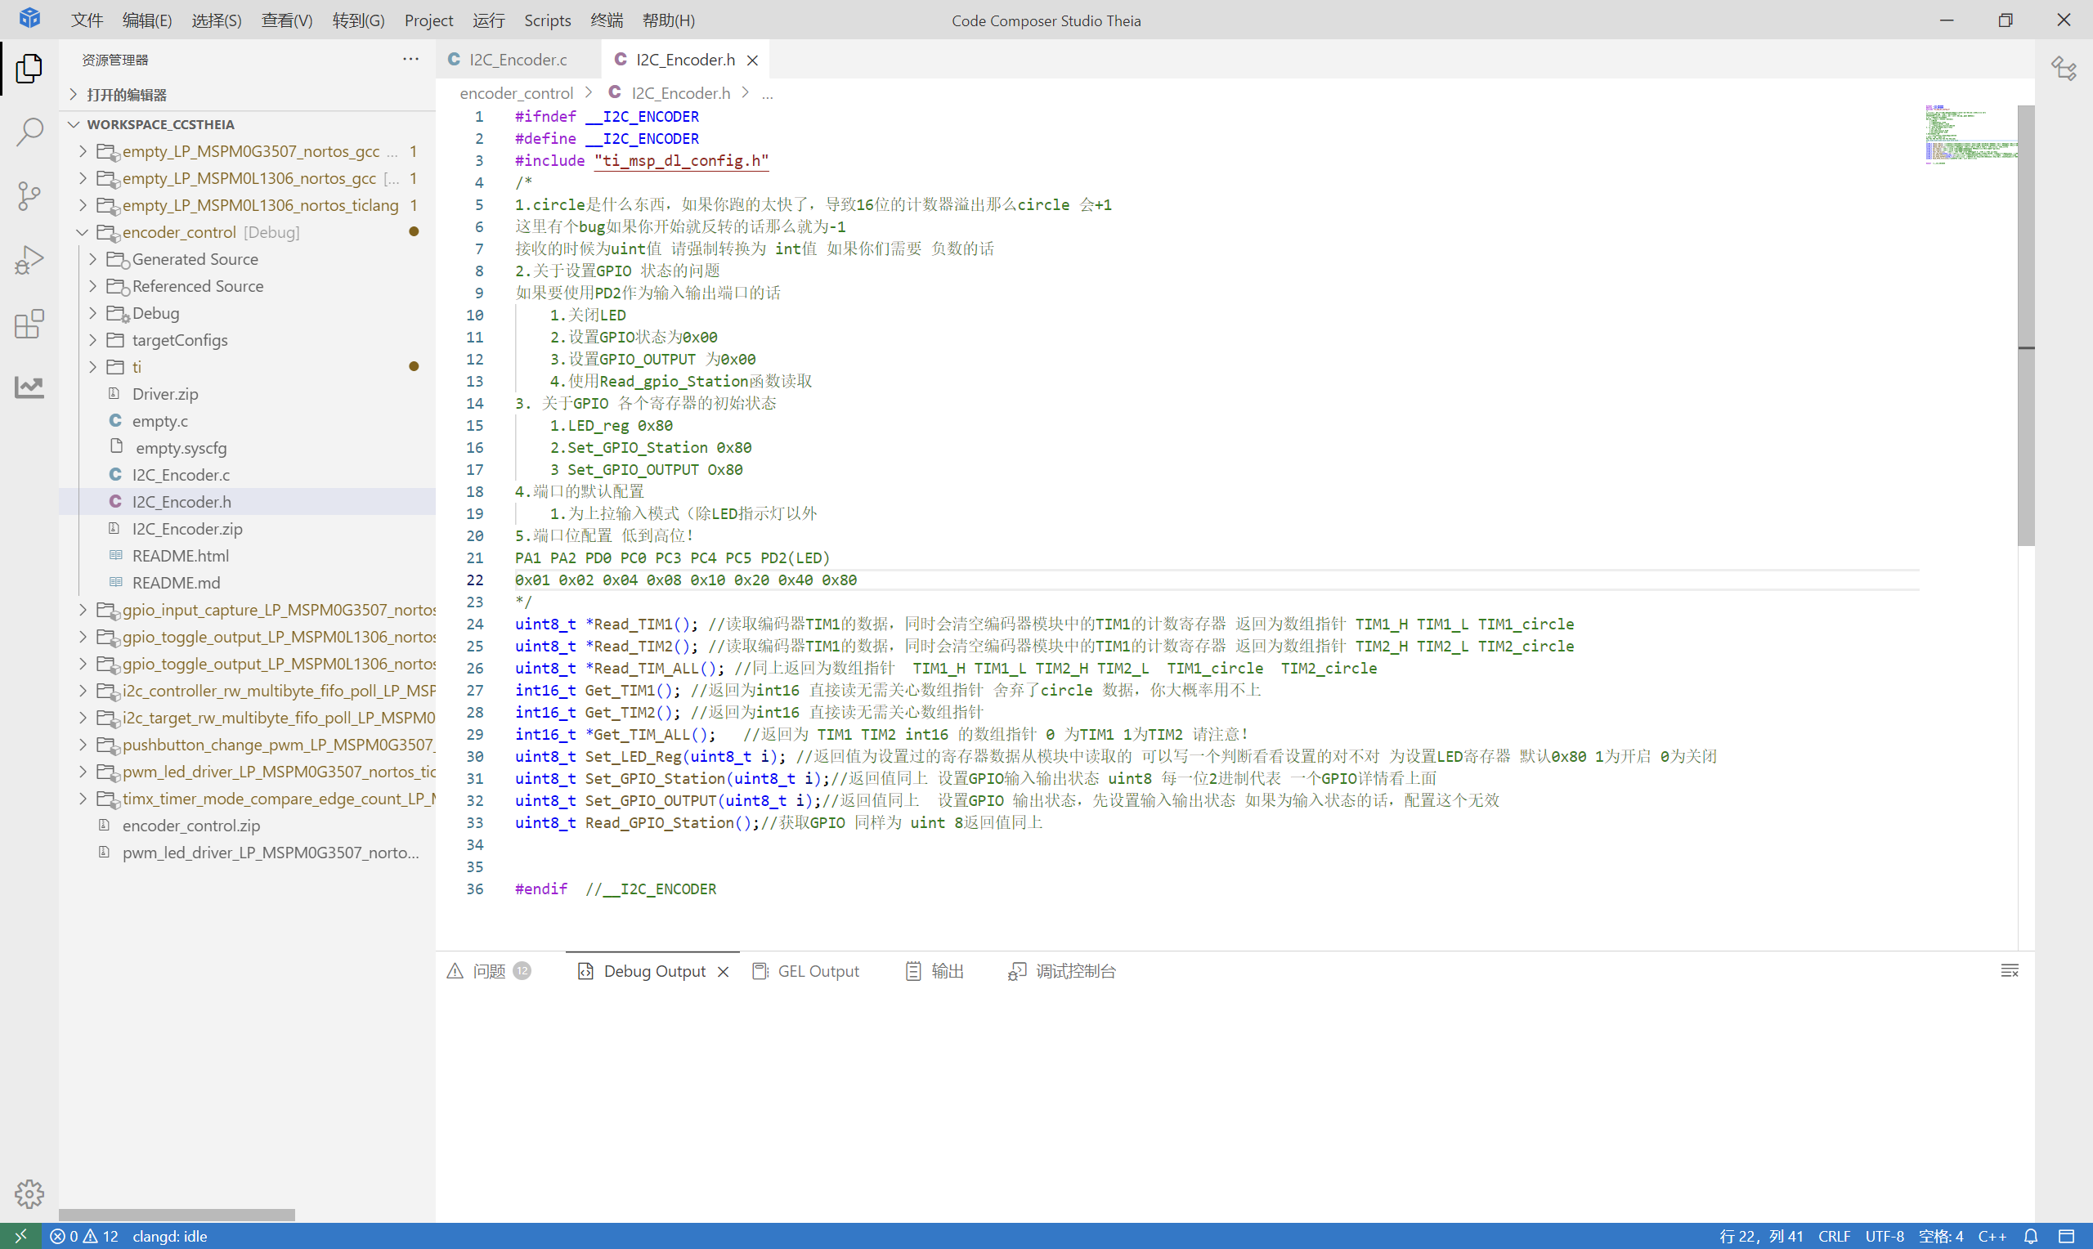Open README.md in the file tree
The height and width of the screenshot is (1249, 2093).
[176, 583]
